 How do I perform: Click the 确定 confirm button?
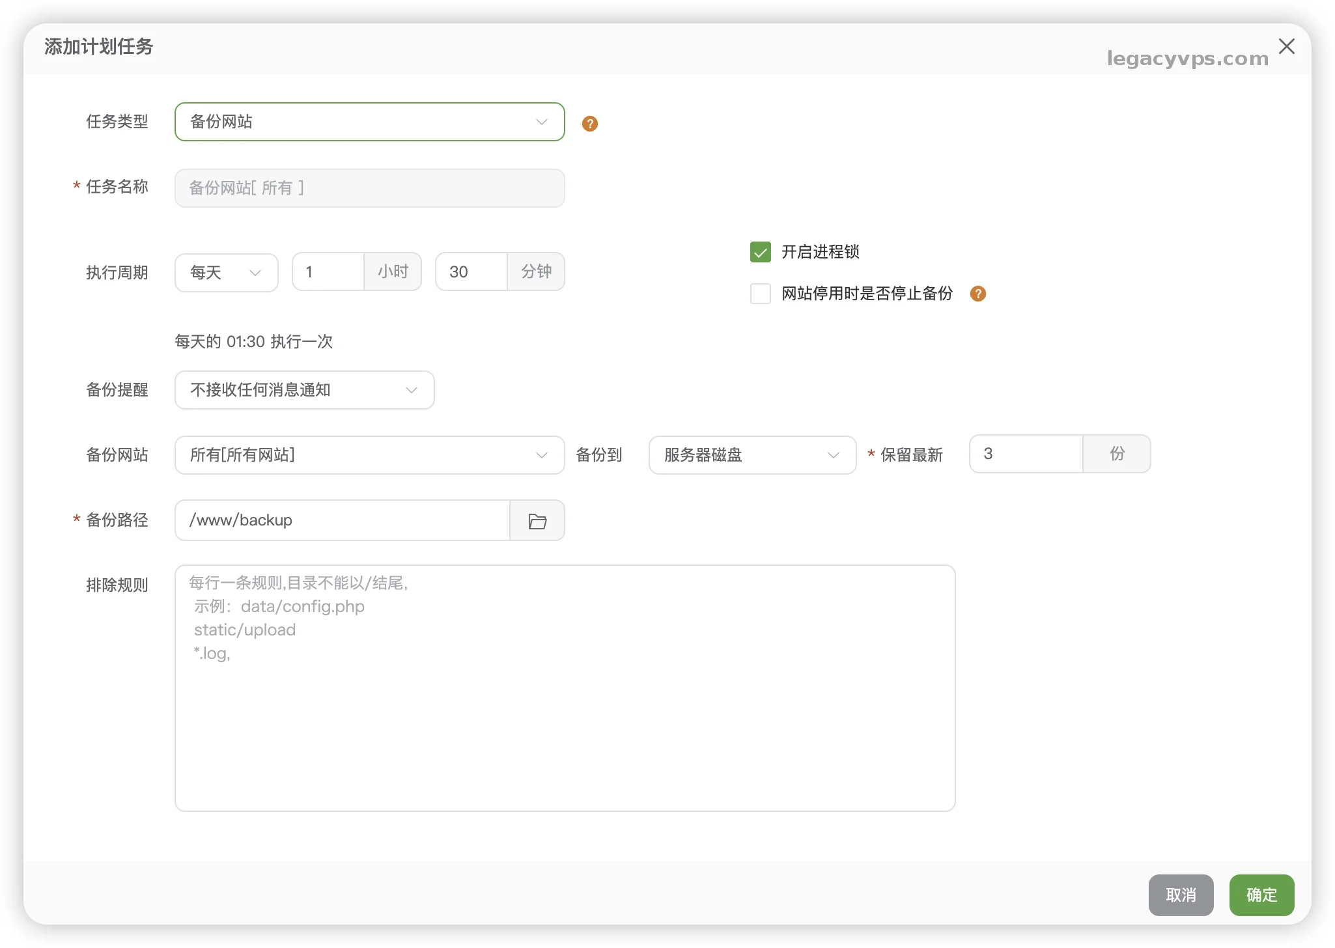pyautogui.click(x=1261, y=895)
